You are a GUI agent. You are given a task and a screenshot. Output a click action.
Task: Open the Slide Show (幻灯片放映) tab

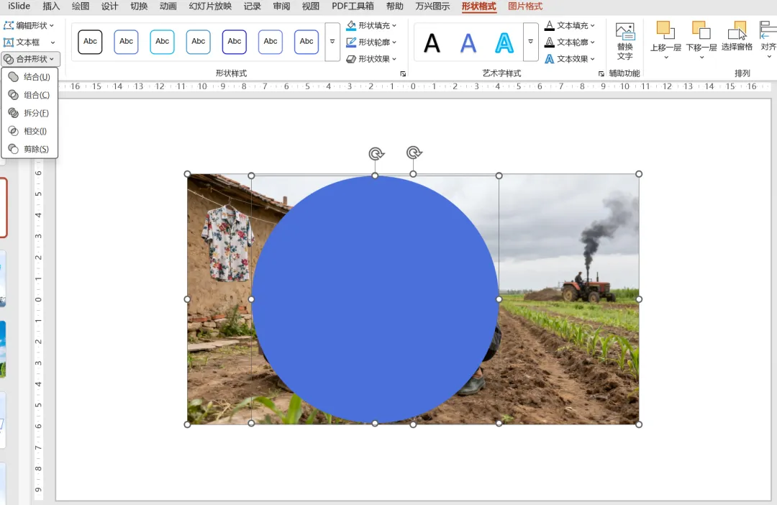(210, 6)
